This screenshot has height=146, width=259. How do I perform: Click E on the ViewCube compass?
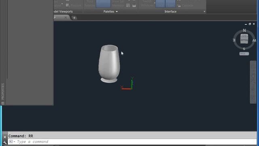point(234,40)
